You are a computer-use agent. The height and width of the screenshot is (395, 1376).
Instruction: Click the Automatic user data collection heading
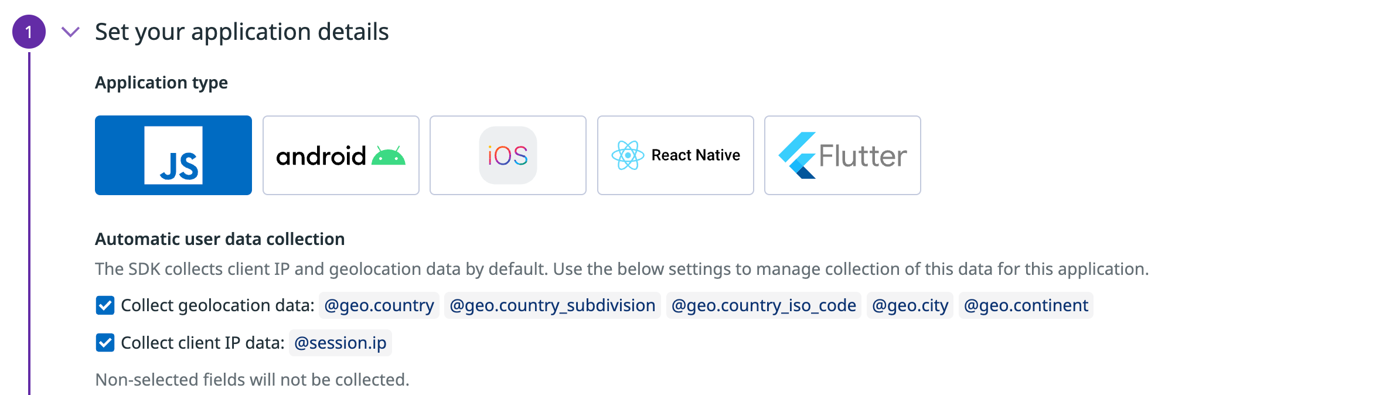tap(220, 239)
